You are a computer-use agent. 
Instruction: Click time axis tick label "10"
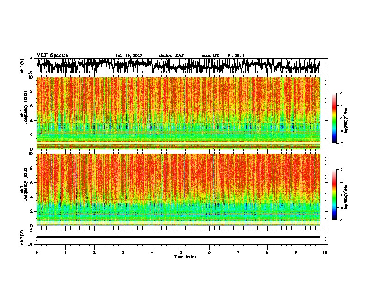click(325, 252)
